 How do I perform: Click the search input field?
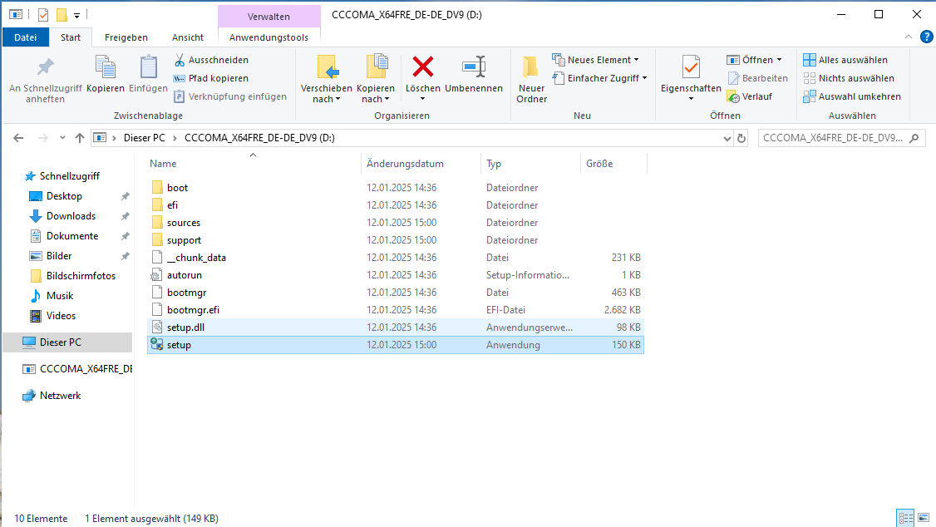[833, 138]
